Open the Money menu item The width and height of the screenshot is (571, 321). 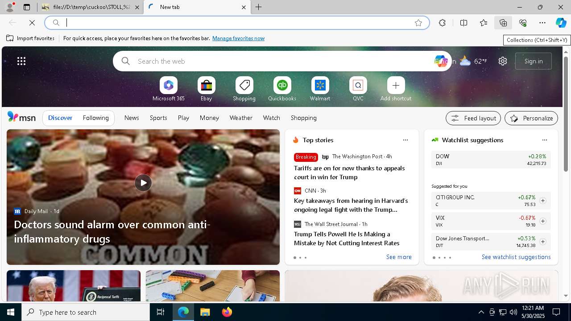[x=209, y=118]
